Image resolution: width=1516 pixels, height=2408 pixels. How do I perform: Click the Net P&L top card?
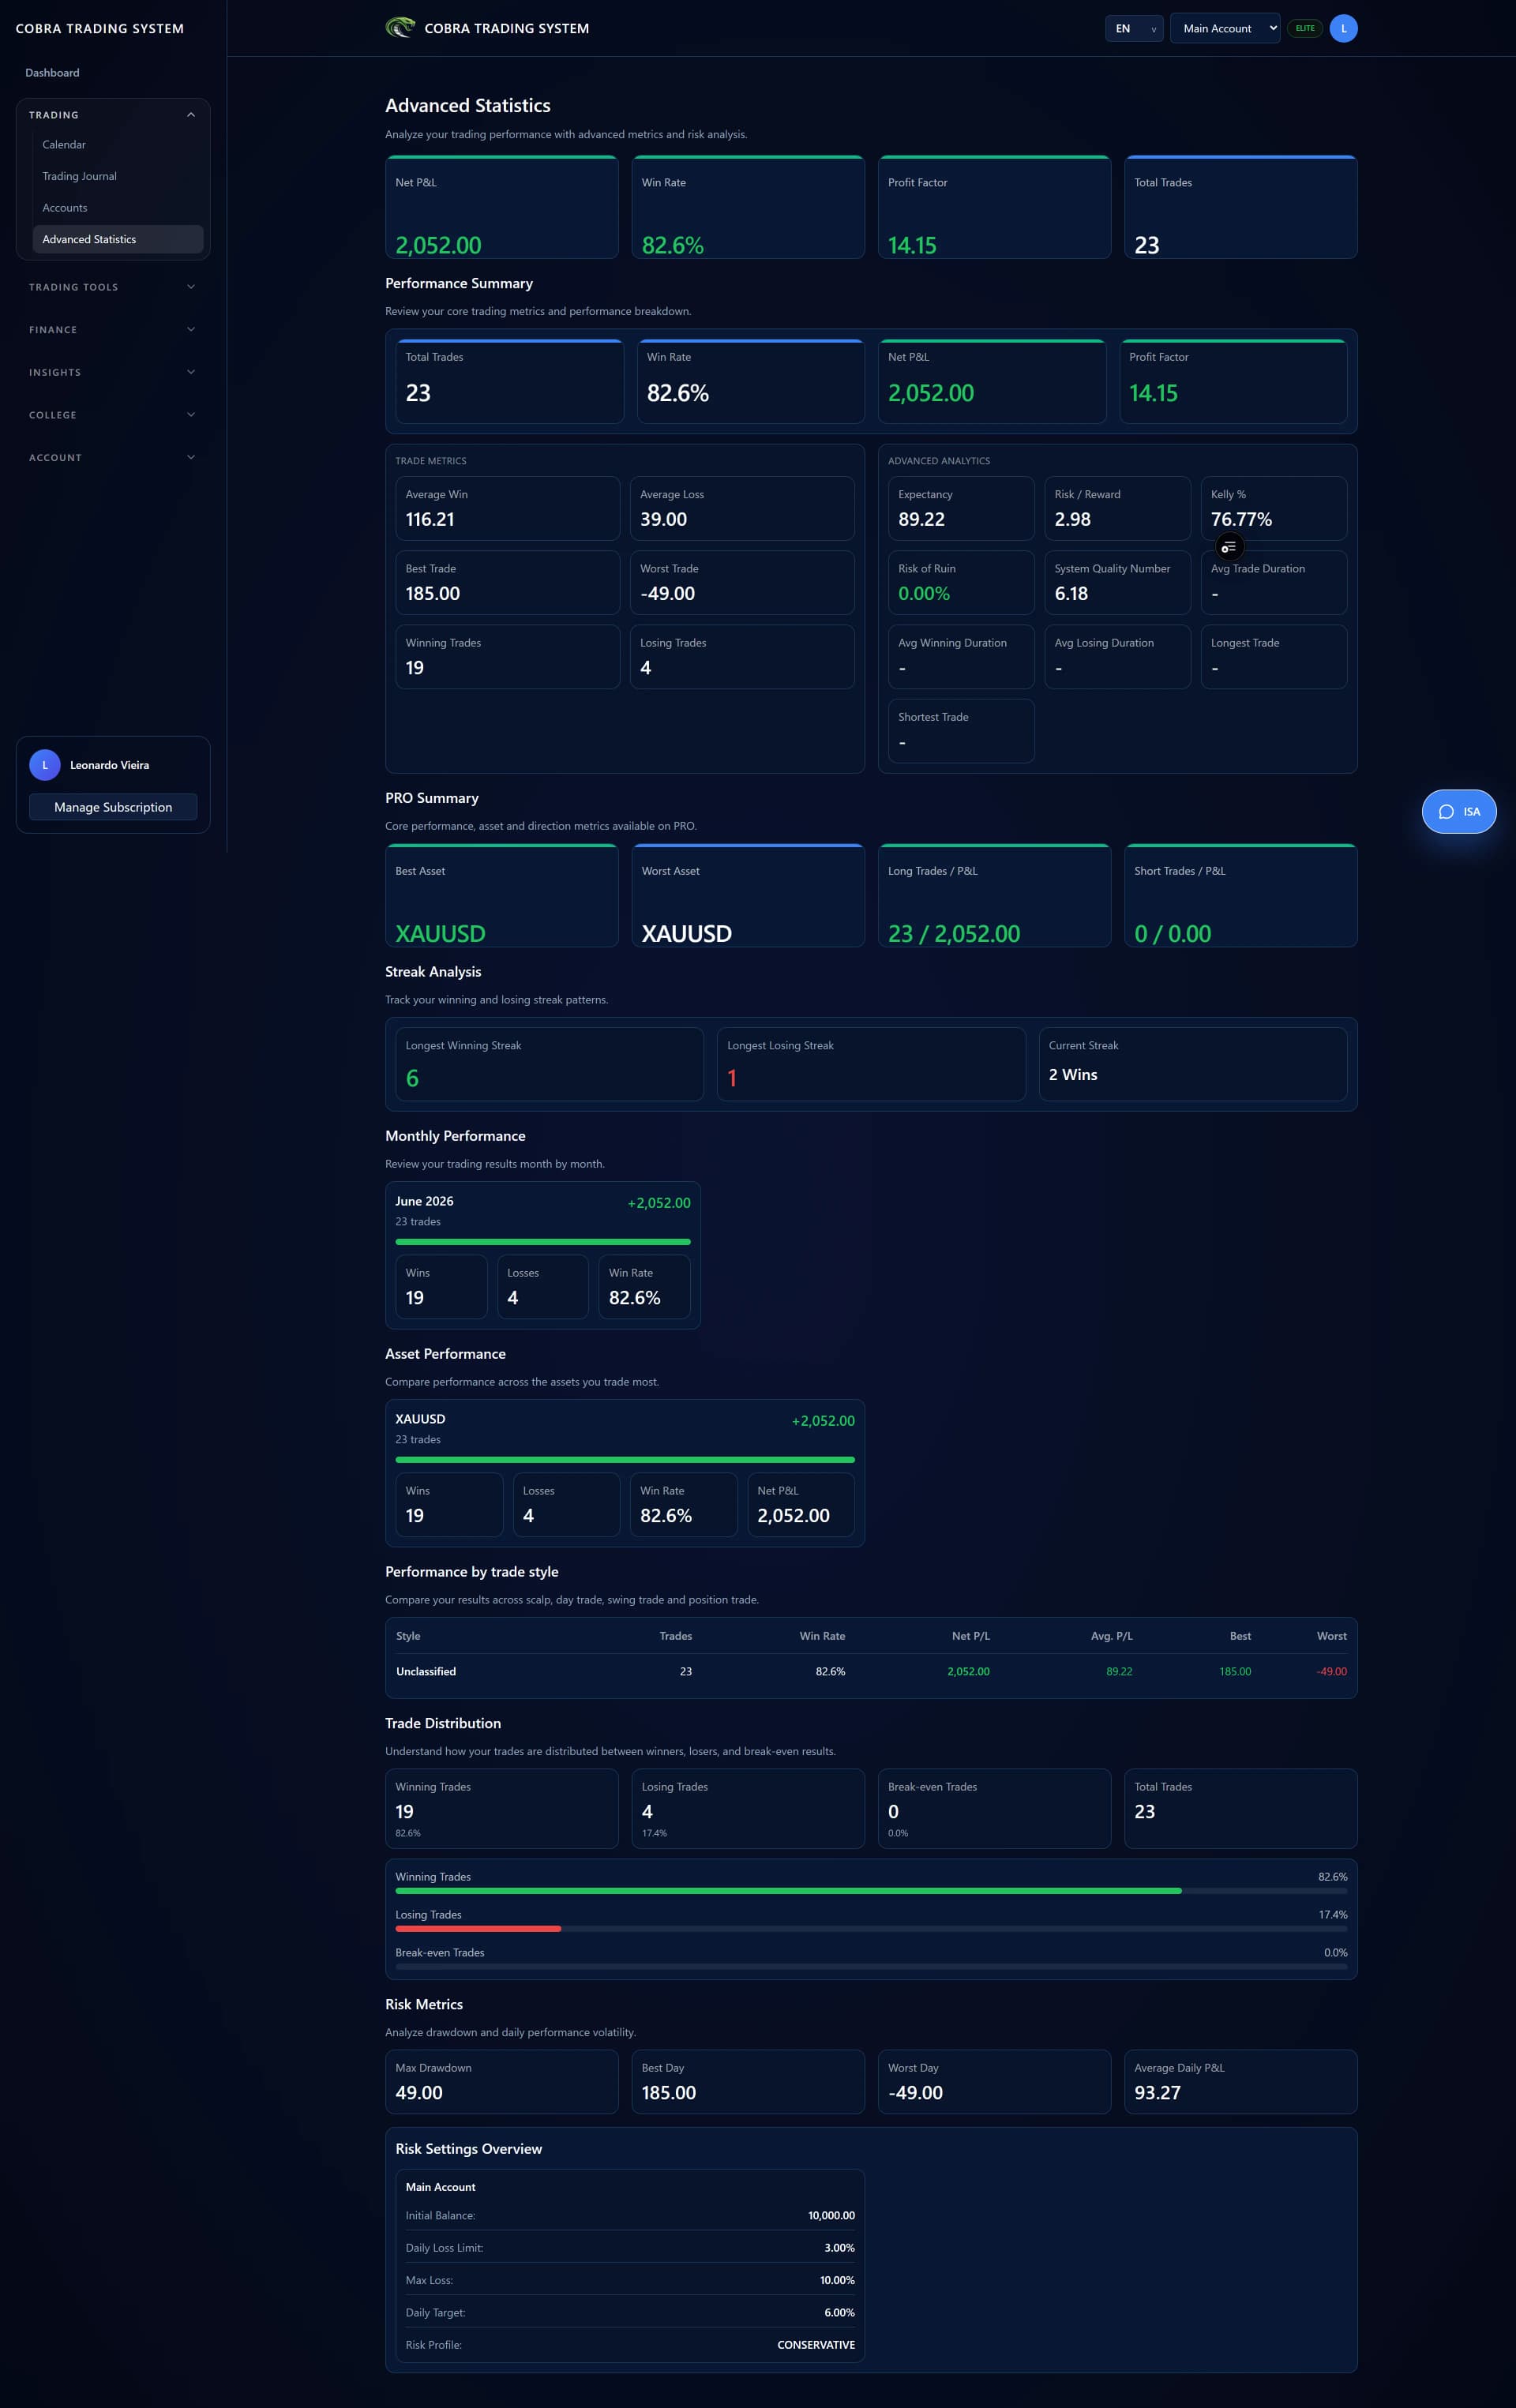[502, 207]
